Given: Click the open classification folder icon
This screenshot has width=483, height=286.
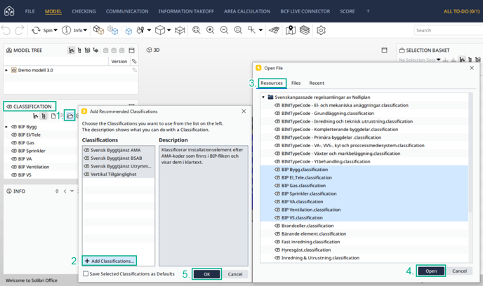Looking at the screenshot, I should coord(70,116).
